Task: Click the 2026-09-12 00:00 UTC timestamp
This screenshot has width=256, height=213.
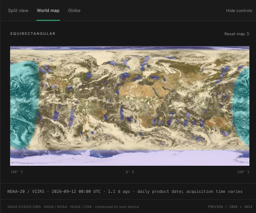Action: 76,191
